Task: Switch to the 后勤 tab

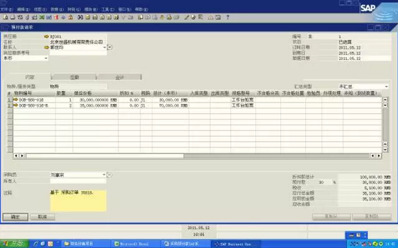Action: pyautogui.click(x=74, y=77)
